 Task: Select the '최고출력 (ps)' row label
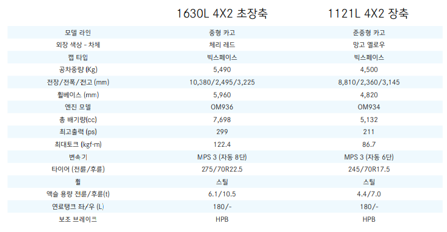pos(78,132)
